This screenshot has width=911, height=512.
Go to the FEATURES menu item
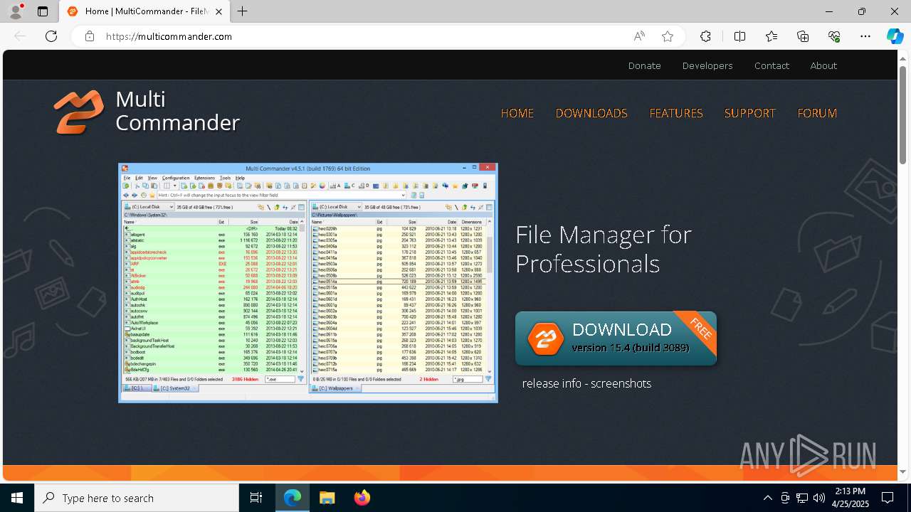676,113
